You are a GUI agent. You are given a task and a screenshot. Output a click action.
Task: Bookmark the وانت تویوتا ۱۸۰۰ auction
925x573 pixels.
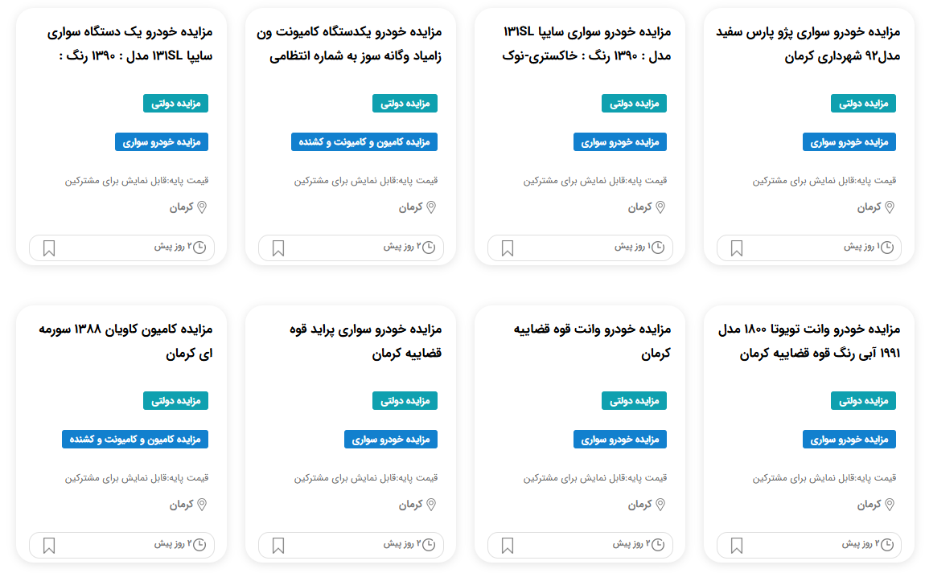pyautogui.click(x=736, y=546)
